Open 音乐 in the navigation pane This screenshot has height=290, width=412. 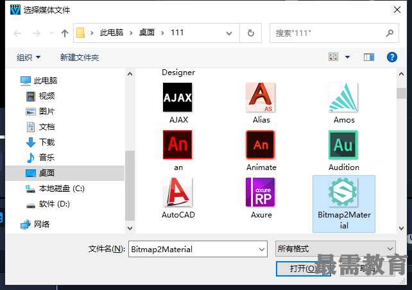tap(40, 158)
